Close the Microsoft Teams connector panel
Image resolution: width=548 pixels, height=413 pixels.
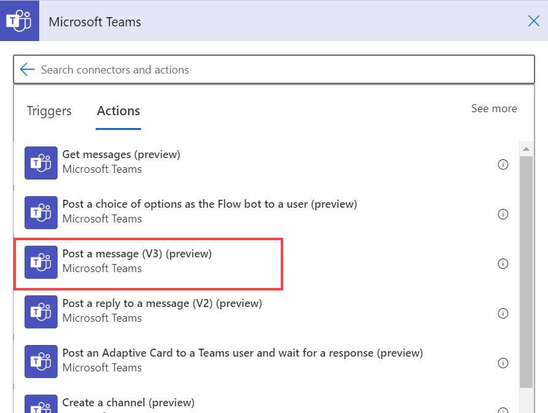coord(533,21)
